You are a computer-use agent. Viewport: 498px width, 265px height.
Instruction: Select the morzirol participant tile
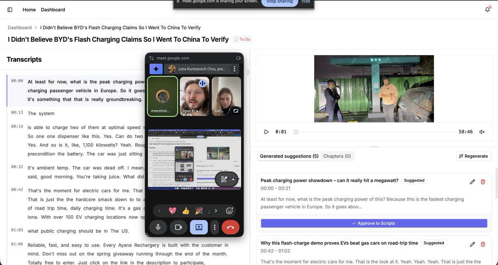pyautogui.click(x=163, y=96)
